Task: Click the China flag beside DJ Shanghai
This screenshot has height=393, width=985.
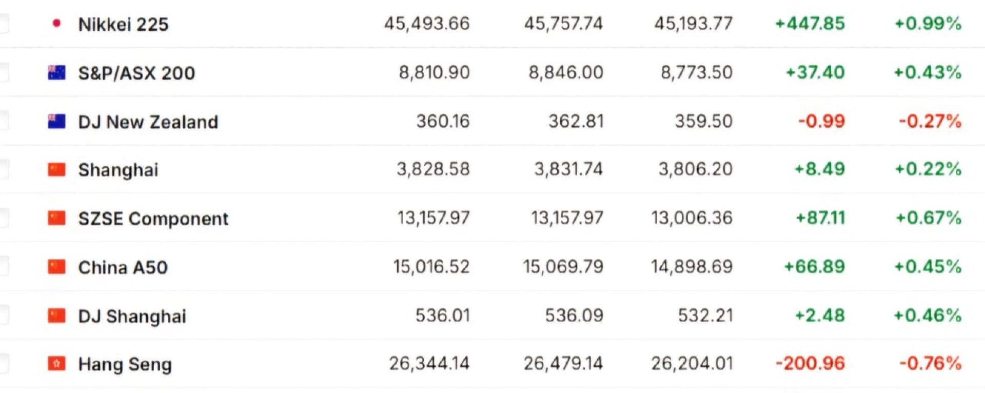Action: (x=56, y=316)
